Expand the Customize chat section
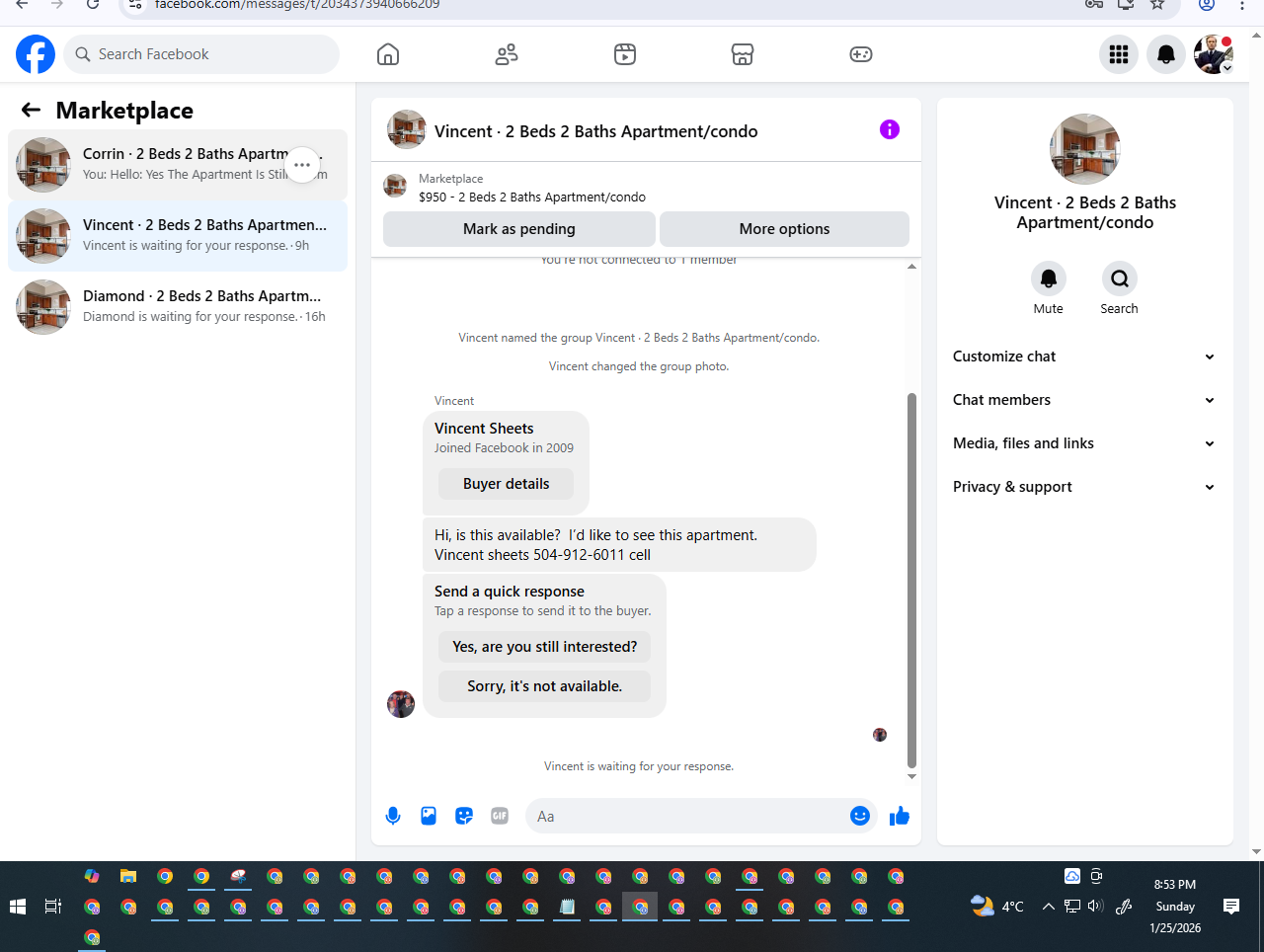1264x952 pixels. tap(1084, 357)
